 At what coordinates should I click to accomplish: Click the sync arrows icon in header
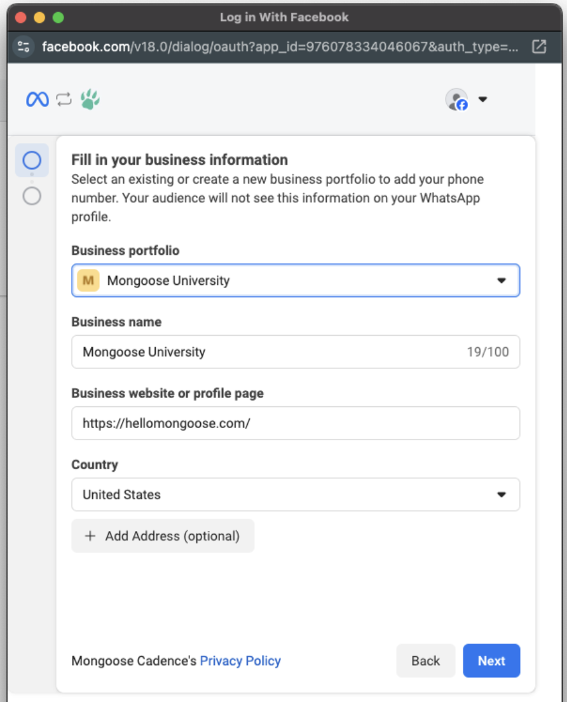coord(64,99)
